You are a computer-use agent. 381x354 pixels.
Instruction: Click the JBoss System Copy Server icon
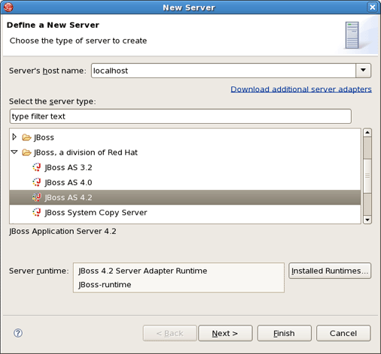pyautogui.click(x=37, y=213)
